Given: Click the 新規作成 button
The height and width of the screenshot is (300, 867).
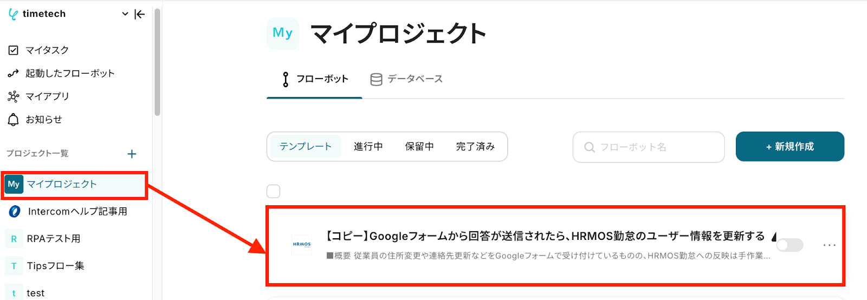Looking at the screenshot, I should coord(790,147).
